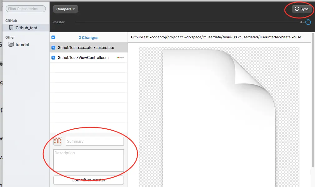
Task: Click the Sync button
Action: coord(302,9)
